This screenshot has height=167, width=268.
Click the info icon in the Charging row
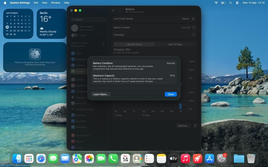[x=193, y=35]
